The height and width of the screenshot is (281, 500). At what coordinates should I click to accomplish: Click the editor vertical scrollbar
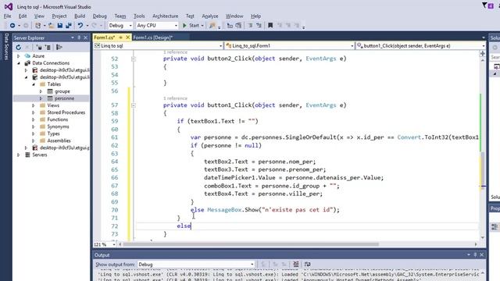pyautogui.click(x=483, y=170)
